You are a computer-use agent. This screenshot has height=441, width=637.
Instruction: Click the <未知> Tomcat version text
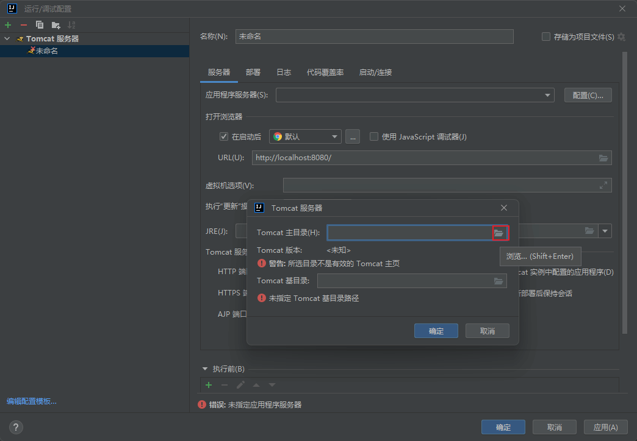tap(339, 250)
